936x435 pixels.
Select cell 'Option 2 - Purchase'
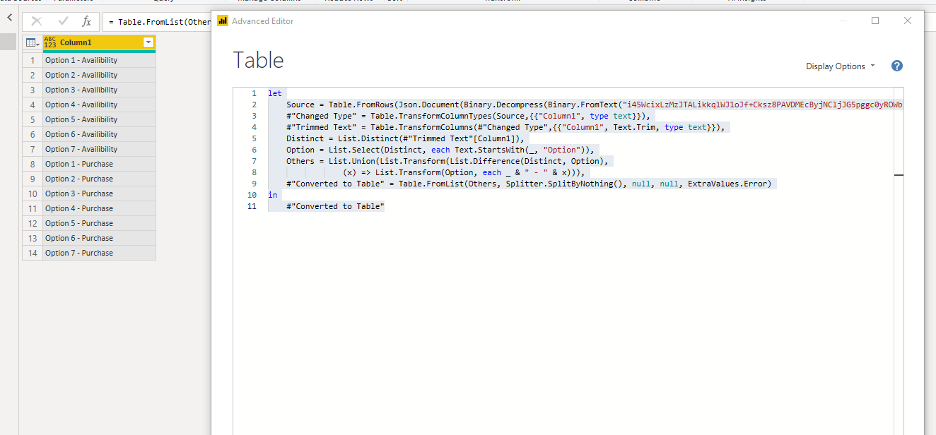pyautogui.click(x=99, y=179)
